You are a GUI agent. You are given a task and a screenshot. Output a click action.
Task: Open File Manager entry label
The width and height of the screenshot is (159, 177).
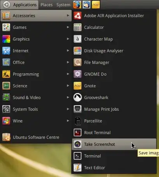(97, 62)
